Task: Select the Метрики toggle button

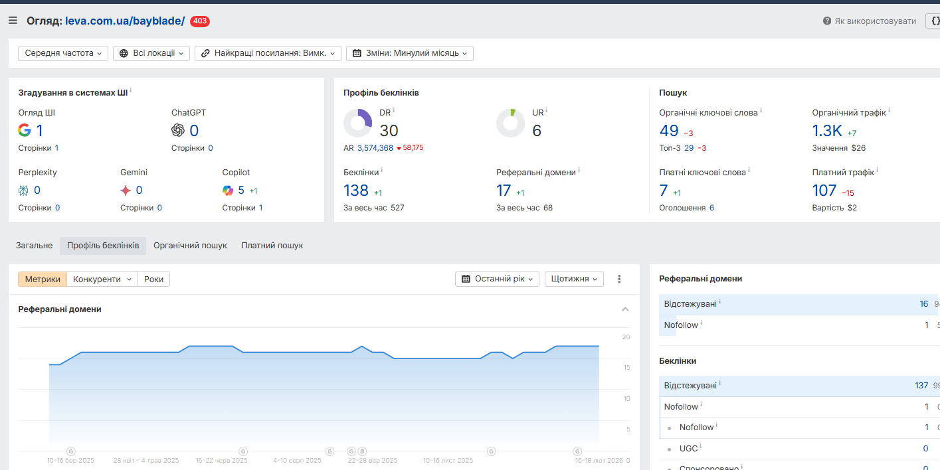Action: pyautogui.click(x=43, y=279)
